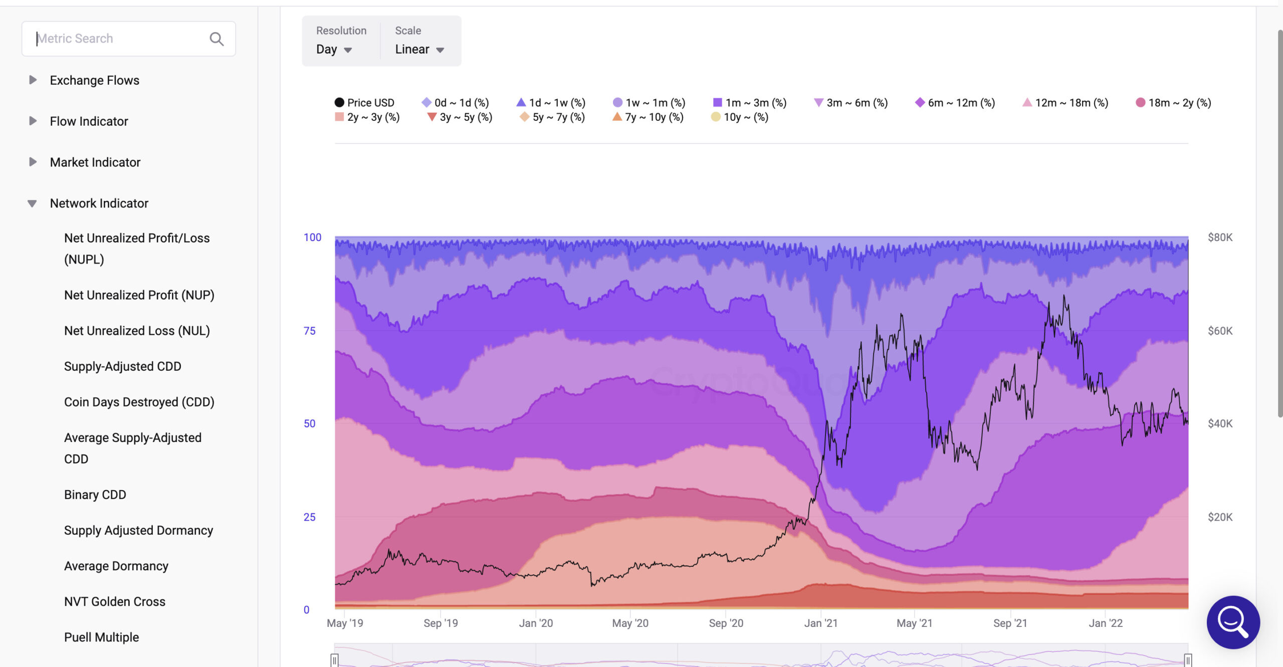Expand the Market Indicator category

pyautogui.click(x=33, y=162)
